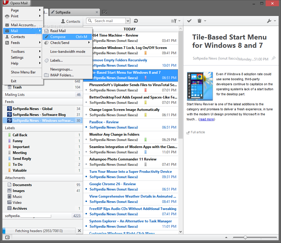The image size is (281, 243).
Task: Toggle unread dot on Turn Your Mouse message
Action: (86, 177)
